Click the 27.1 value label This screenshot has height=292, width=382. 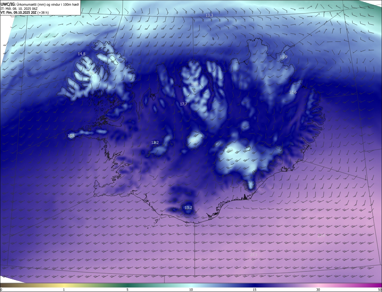pyautogui.click(x=253, y=255)
